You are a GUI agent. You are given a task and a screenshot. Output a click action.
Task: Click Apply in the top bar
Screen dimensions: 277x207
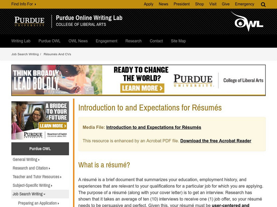pos(148,4)
